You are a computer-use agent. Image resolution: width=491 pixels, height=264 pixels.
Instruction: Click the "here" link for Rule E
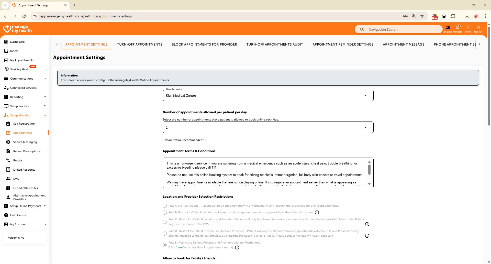click(180, 248)
